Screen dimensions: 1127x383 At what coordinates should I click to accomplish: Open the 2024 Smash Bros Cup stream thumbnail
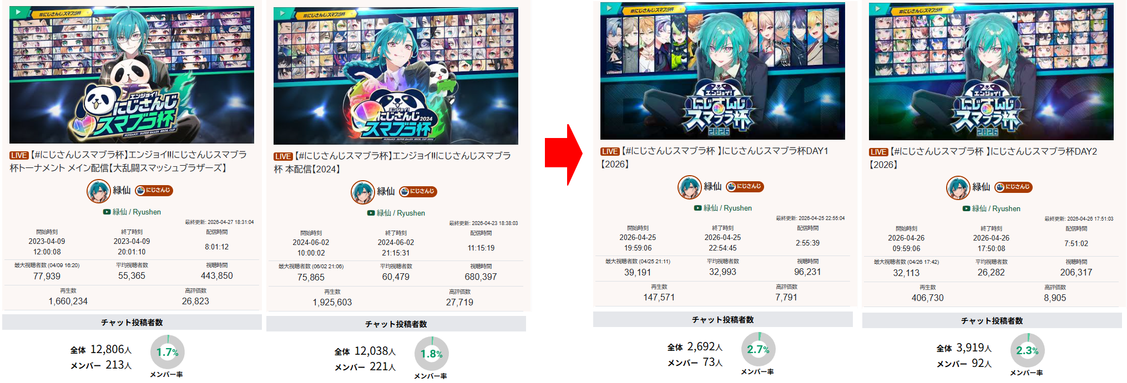pos(396,76)
